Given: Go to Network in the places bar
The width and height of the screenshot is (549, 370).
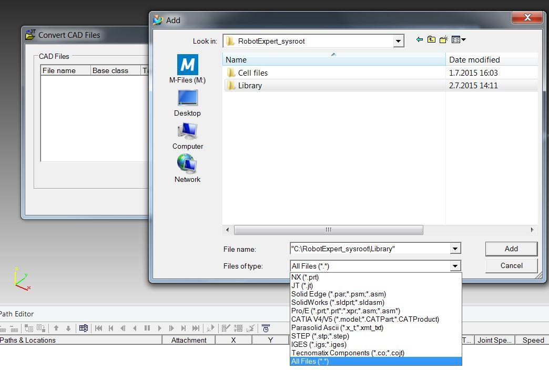Looking at the screenshot, I should (x=187, y=169).
